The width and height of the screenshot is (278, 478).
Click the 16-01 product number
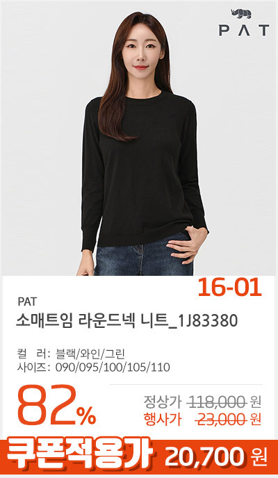pos(229,288)
